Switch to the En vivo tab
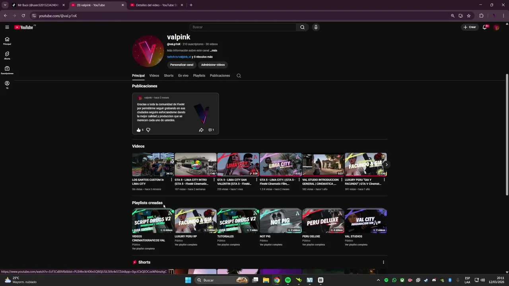Image resolution: width=509 pixels, height=286 pixels. pos(183,75)
